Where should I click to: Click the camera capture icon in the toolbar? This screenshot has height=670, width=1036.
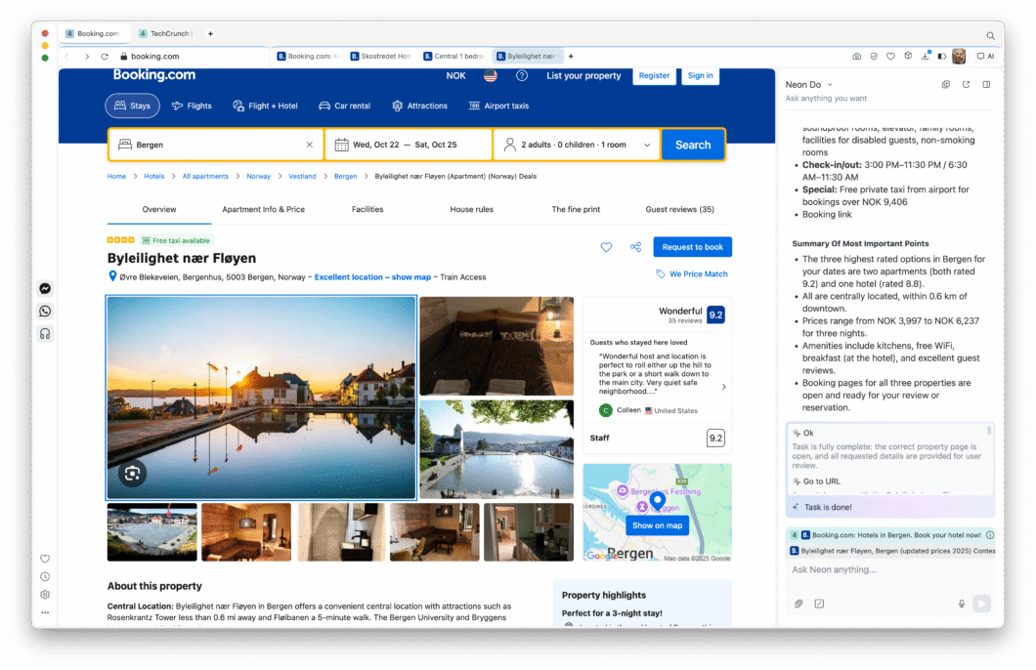(857, 56)
